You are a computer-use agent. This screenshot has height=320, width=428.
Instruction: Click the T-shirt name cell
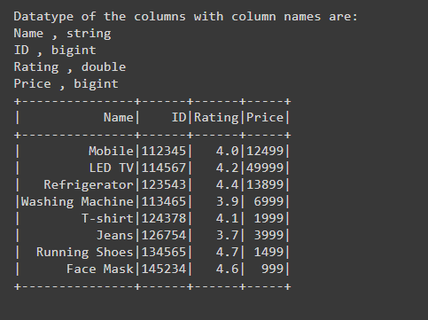[107, 219]
